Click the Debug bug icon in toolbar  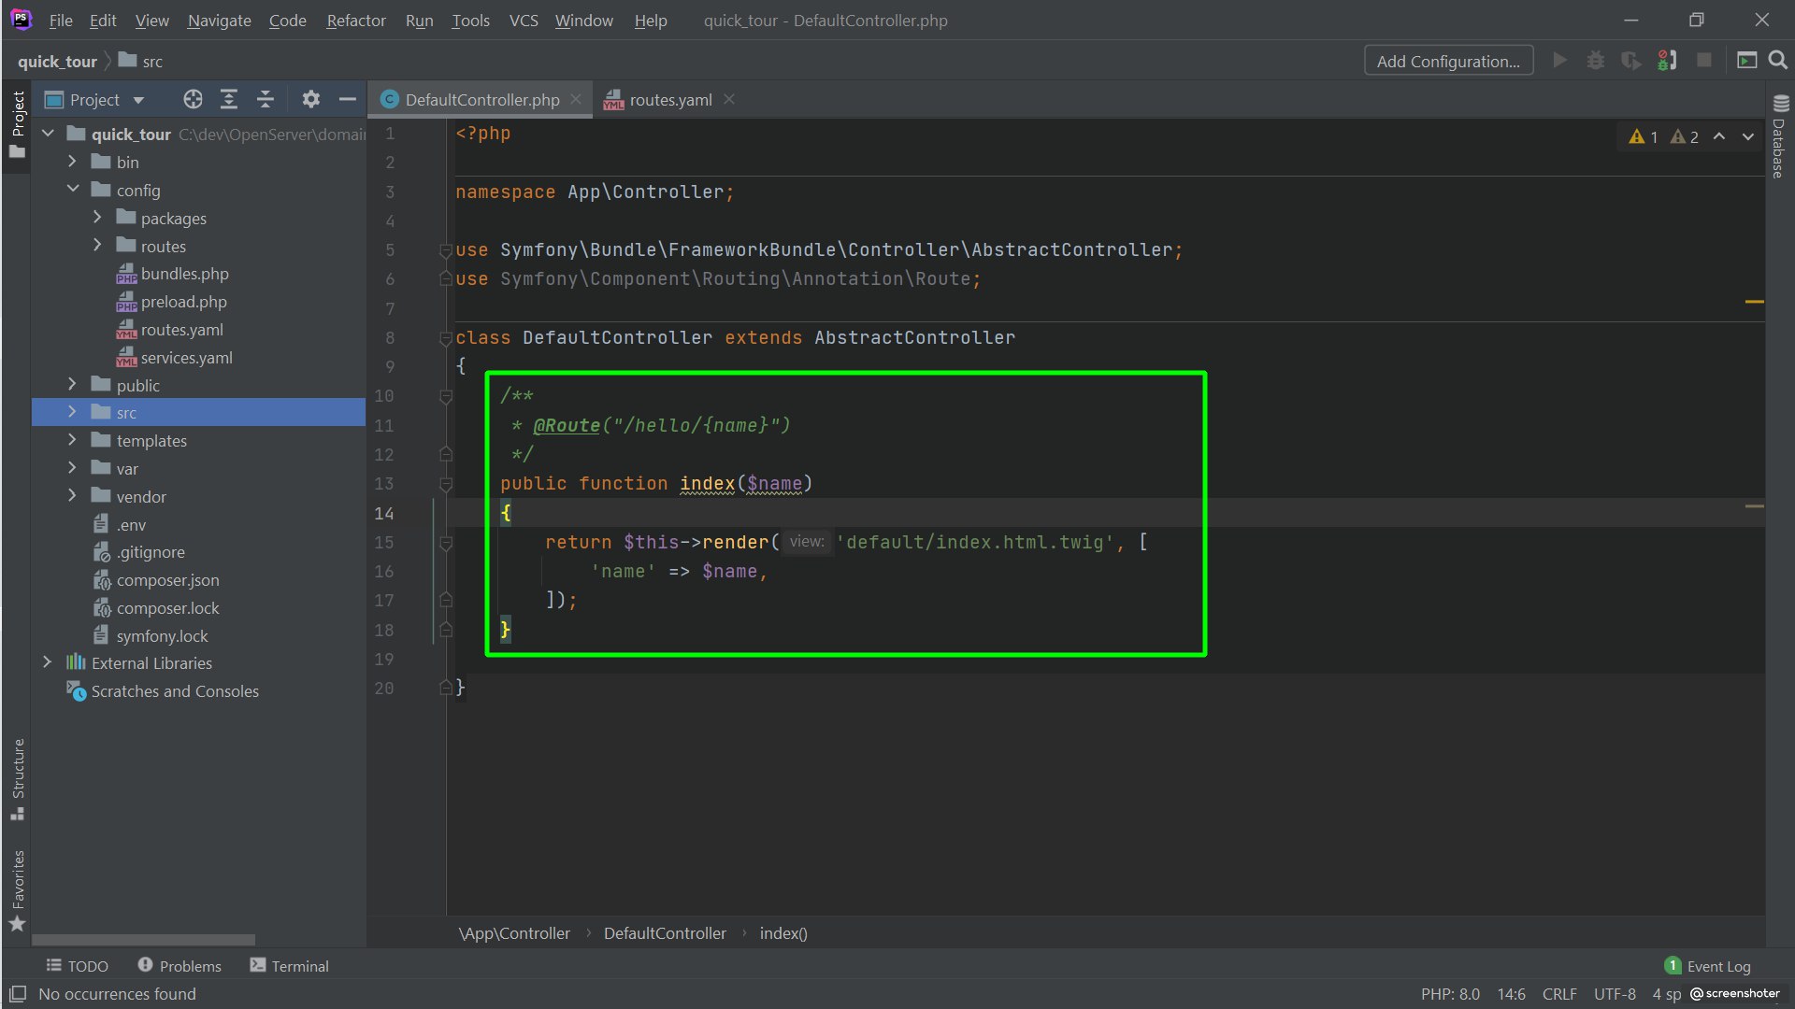(1596, 61)
